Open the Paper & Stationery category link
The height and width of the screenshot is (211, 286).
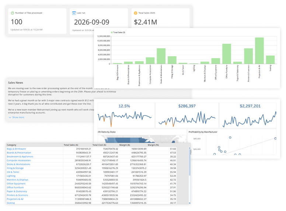coord(17,191)
